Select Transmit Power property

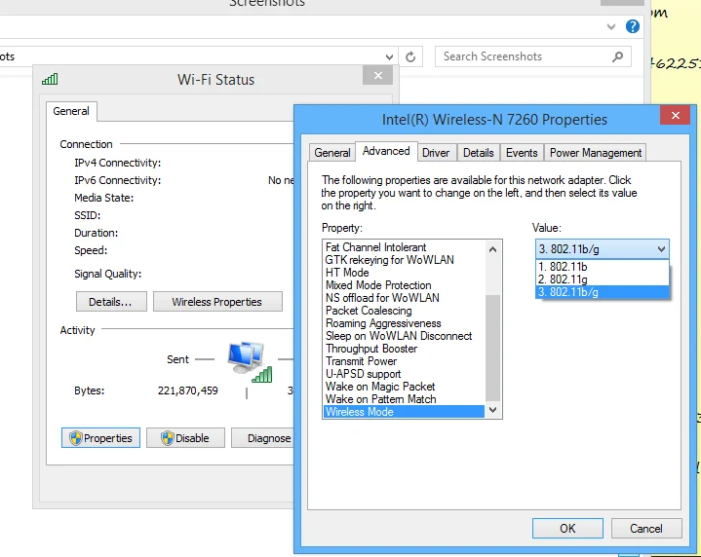tap(404, 361)
